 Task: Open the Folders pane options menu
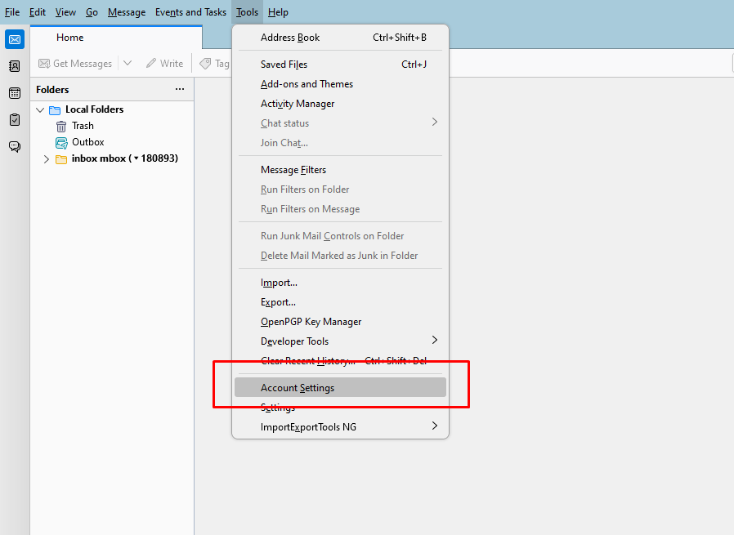[x=180, y=89]
